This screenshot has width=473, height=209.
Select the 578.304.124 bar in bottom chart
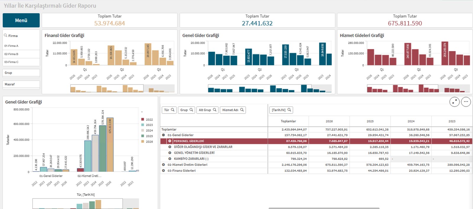coord(103,148)
